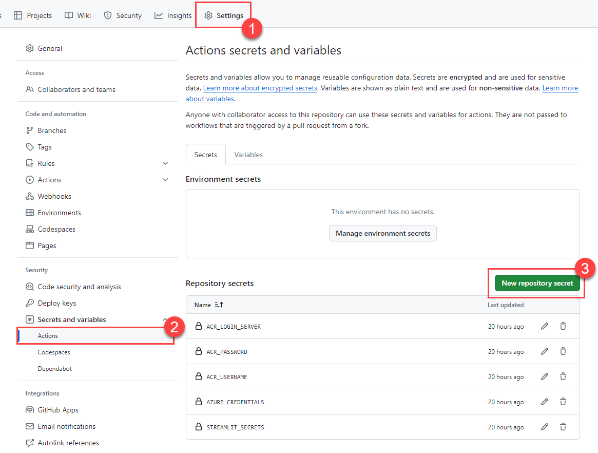Open the Webhooks settings page
598x453 pixels.
53,196
